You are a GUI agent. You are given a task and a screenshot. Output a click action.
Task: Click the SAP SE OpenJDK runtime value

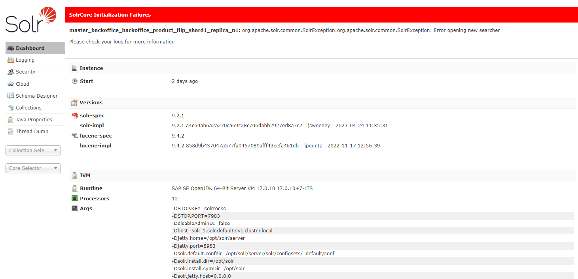coord(242,189)
